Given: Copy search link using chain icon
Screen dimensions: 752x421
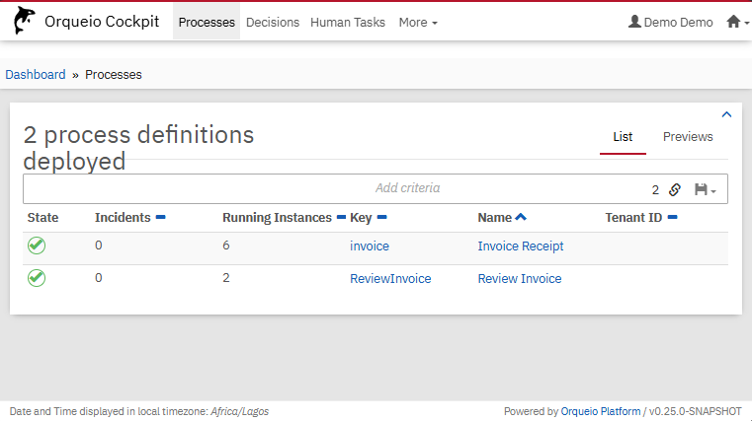Looking at the screenshot, I should pos(675,189).
